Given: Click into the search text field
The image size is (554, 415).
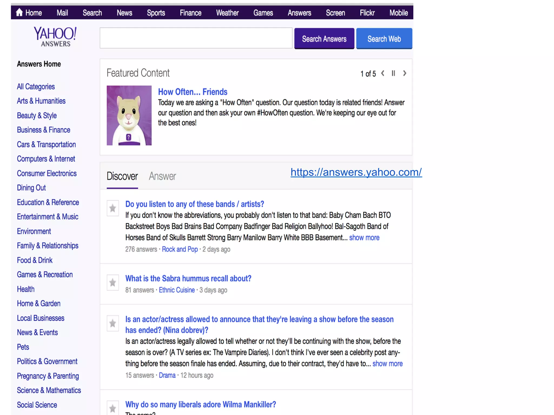Looking at the screenshot, I should [196, 38].
